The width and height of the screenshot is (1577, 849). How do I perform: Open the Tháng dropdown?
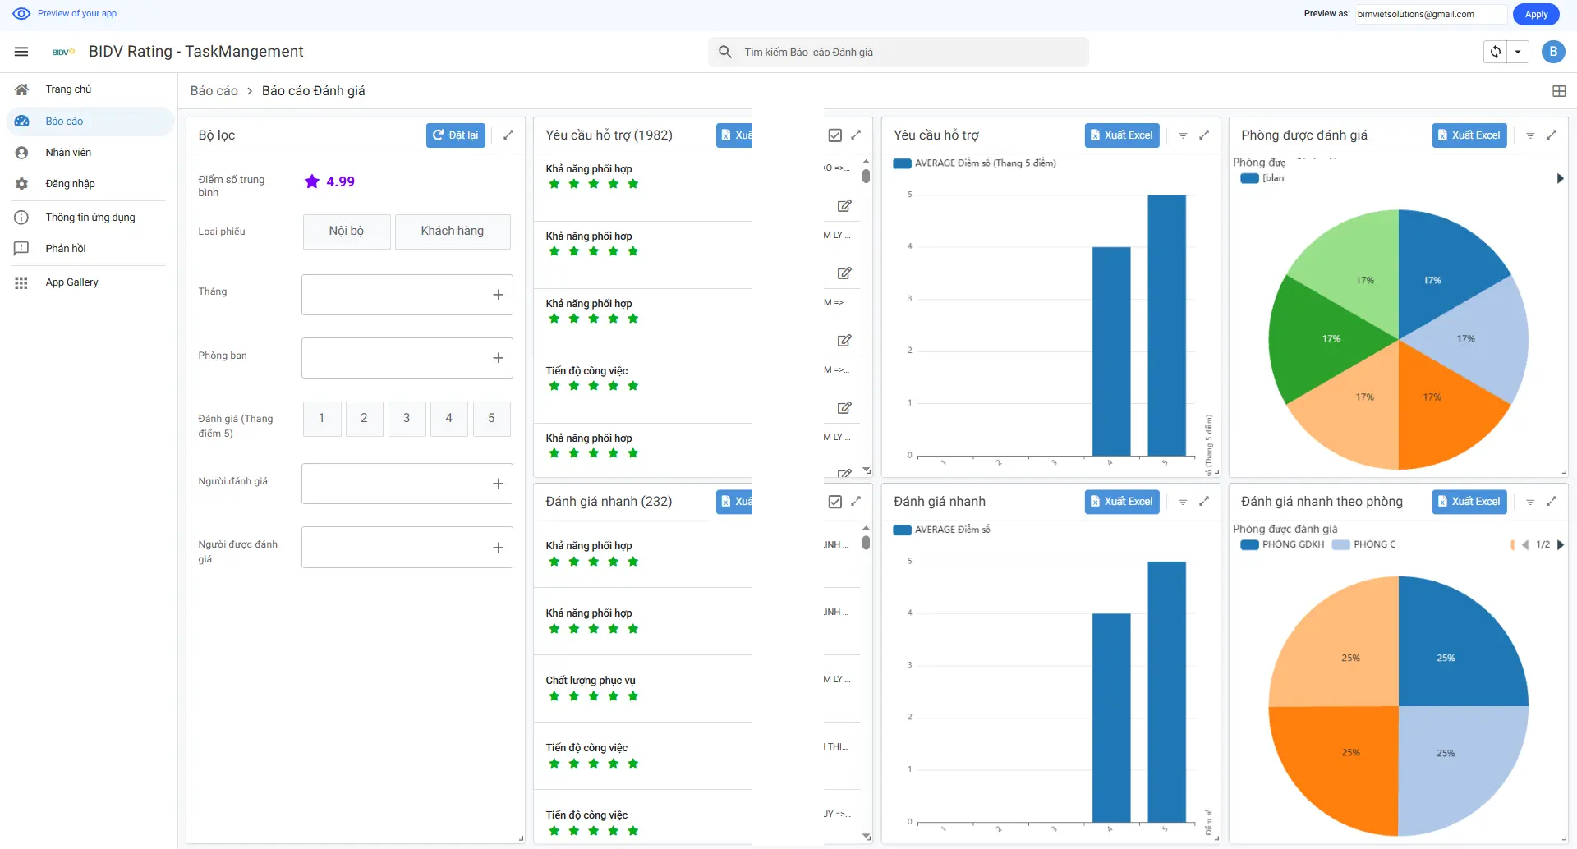pyautogui.click(x=407, y=295)
